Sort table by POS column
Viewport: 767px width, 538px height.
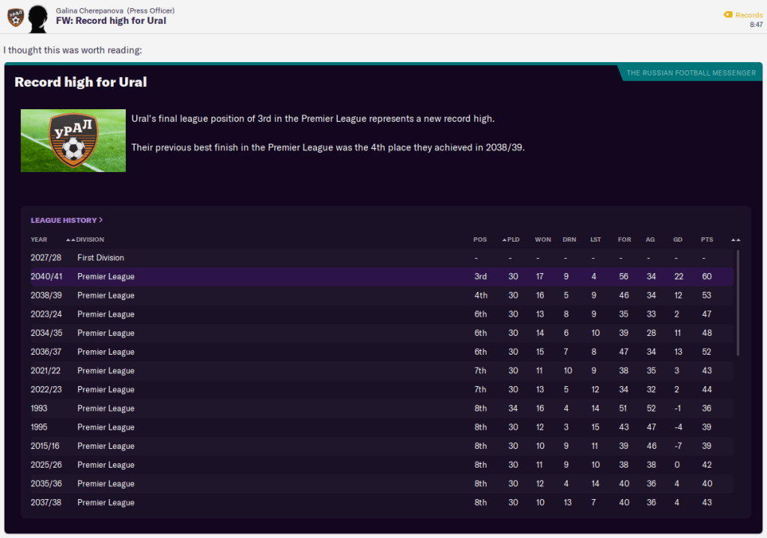point(480,239)
